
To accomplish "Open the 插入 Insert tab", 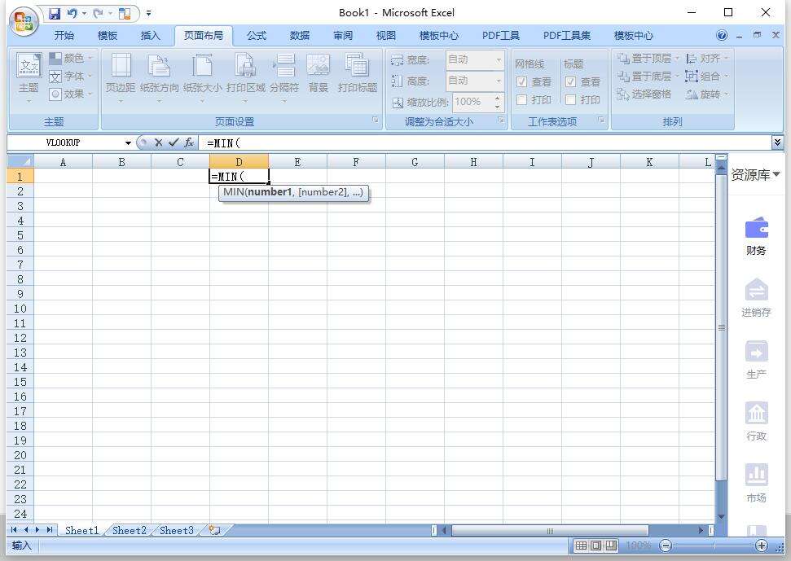I will coord(150,35).
